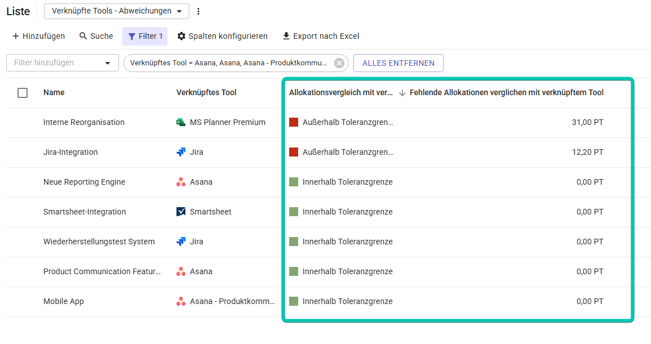Toggle the select-all checkbox in the table header

[22, 93]
